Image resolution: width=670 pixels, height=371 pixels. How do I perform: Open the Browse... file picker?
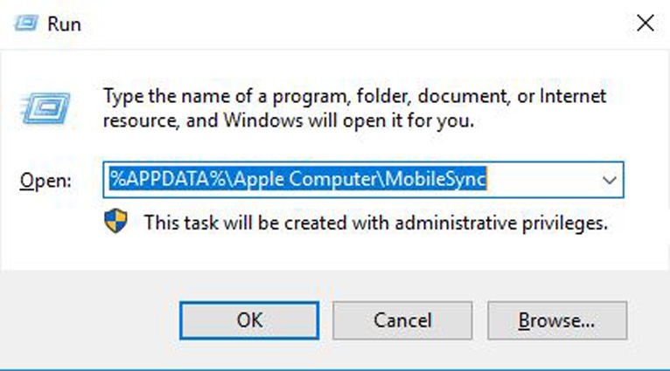(556, 320)
